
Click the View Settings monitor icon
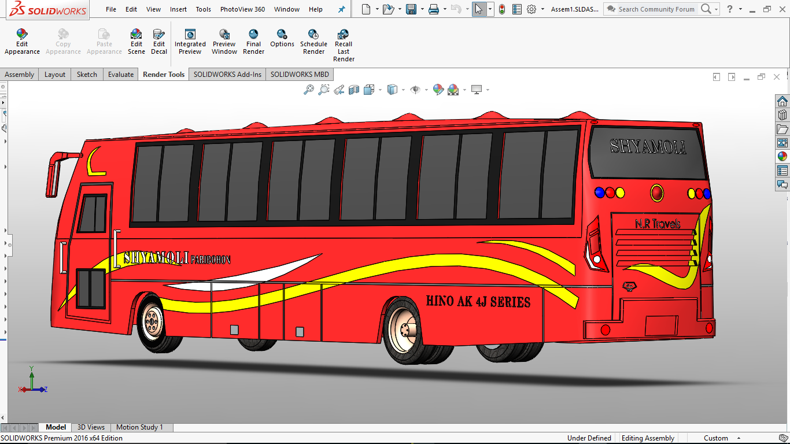477,90
